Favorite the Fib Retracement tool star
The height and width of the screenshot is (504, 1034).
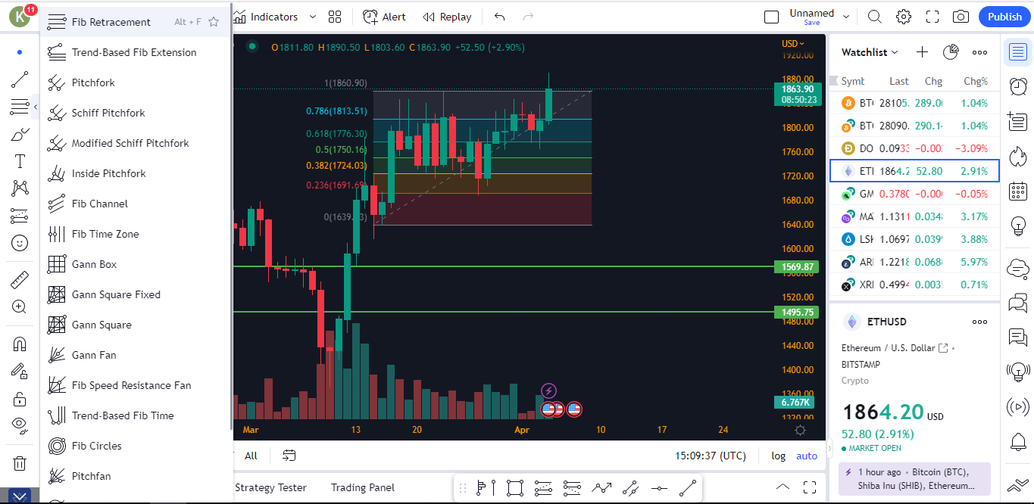(x=214, y=22)
